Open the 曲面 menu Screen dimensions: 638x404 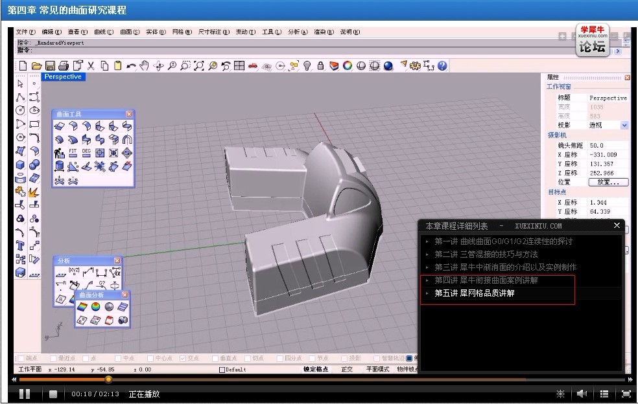(130, 32)
